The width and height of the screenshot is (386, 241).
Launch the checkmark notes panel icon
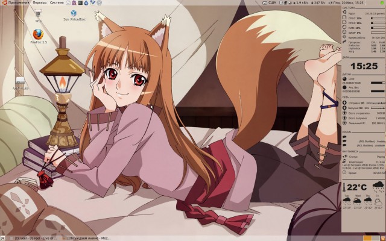pyautogui.click(x=93, y=3)
